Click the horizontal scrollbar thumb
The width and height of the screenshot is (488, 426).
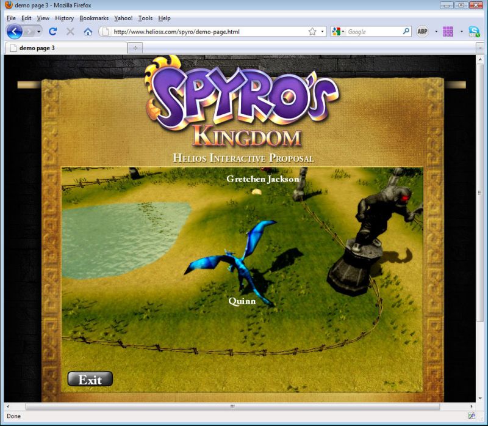click(x=232, y=406)
